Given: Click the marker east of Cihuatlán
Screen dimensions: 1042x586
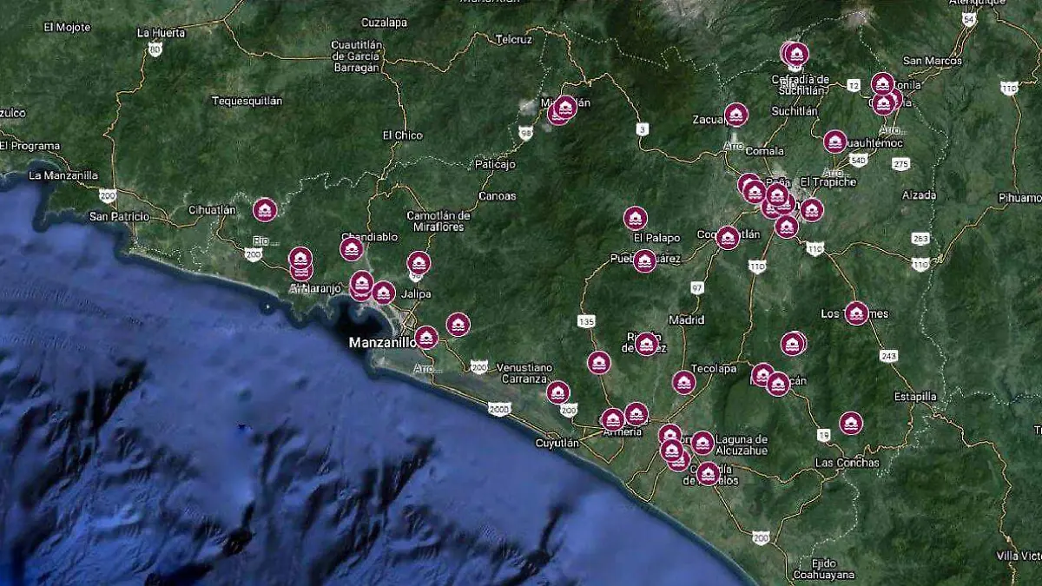Looking at the screenshot, I should click(265, 209).
